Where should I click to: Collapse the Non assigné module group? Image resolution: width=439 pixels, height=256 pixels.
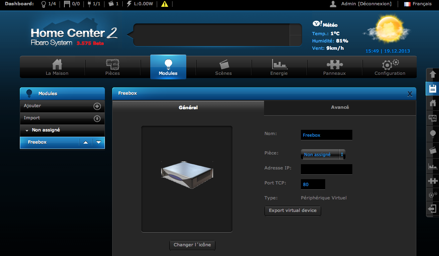(28, 130)
